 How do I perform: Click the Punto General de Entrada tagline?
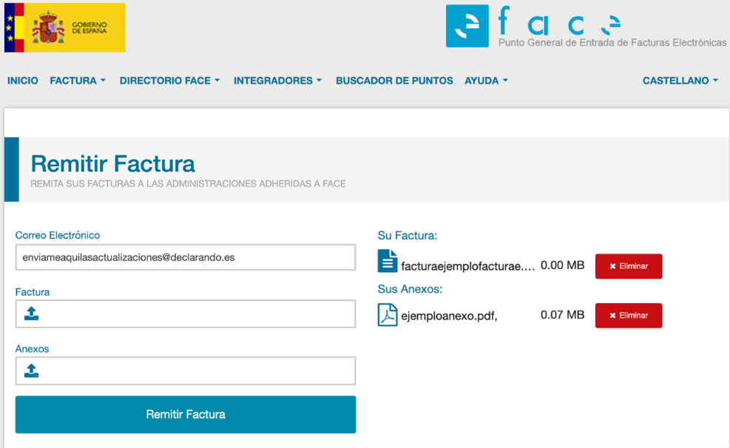coord(612,43)
